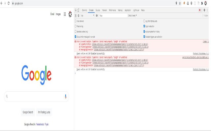
Task: Open the Default levels dropdown
Action: coord(133,15)
